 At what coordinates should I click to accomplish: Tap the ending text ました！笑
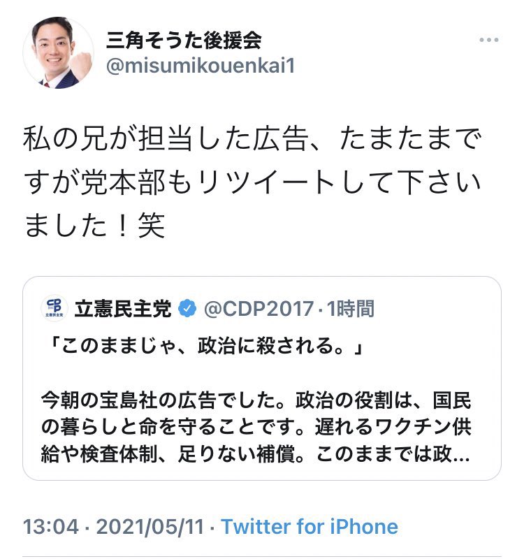coord(94,226)
